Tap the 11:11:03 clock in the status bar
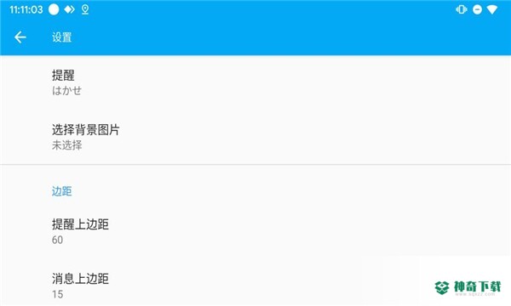Image resolution: width=511 pixels, height=306 pixels. 26,9
